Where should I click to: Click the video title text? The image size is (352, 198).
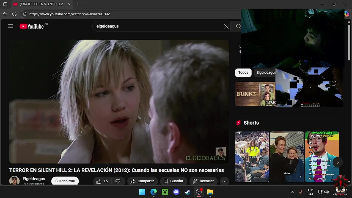click(117, 170)
